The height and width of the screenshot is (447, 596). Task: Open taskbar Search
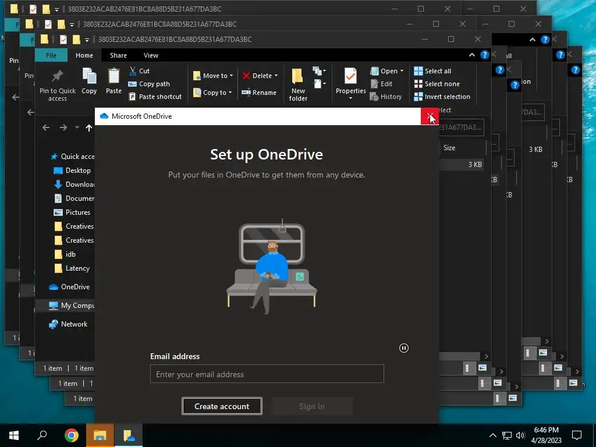click(x=42, y=435)
